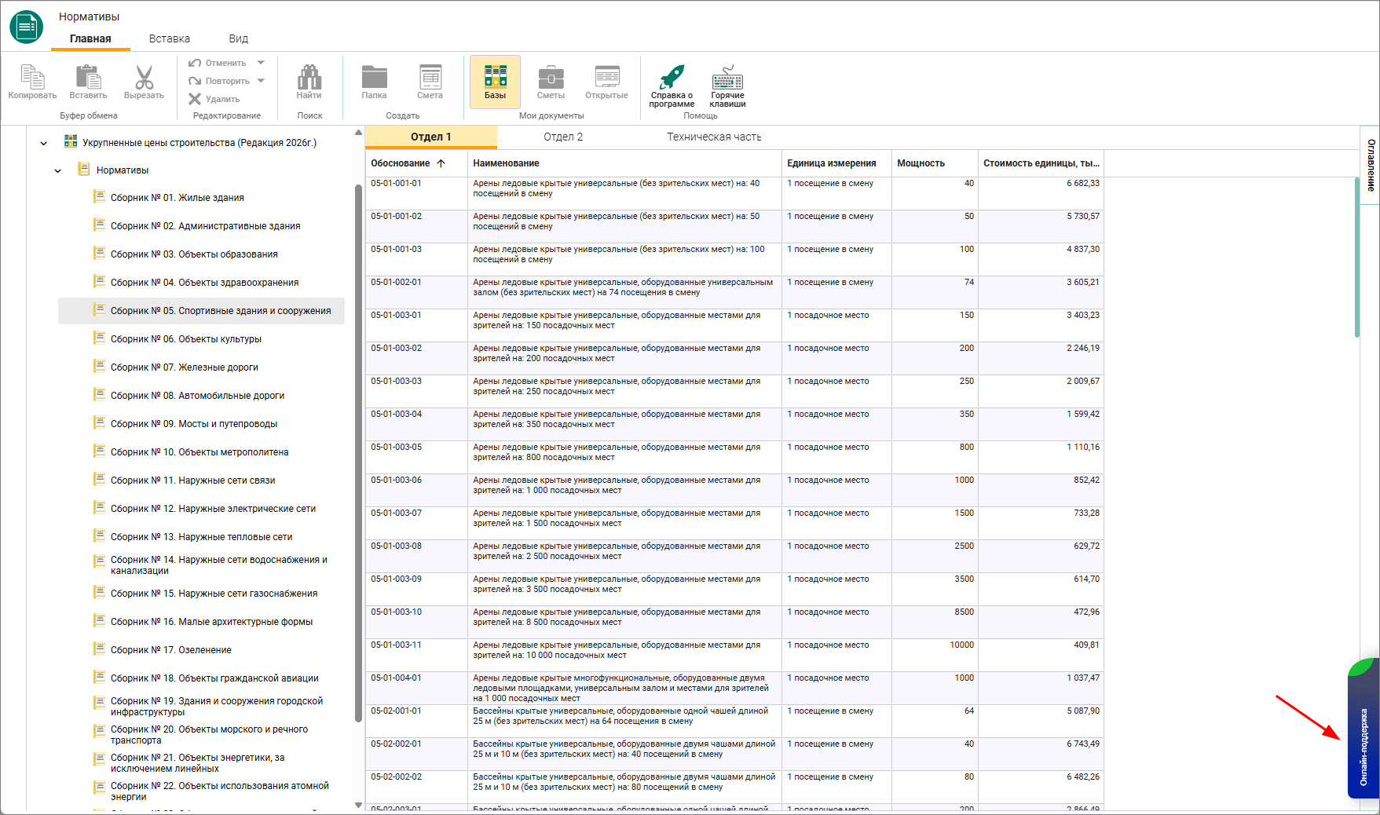The image size is (1380, 815).
Task: Open the Техническая часть tab
Action: coord(714,137)
